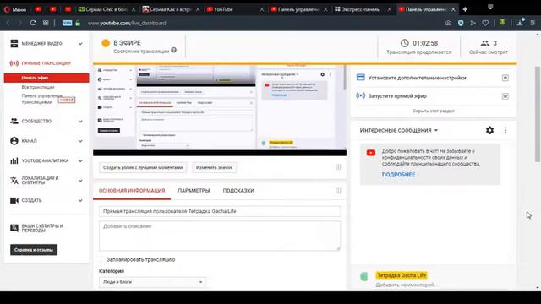Click the browser back arrow
The width and height of the screenshot is (541, 304).
8,23
